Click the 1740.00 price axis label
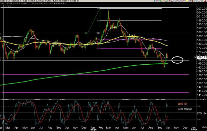The height and width of the screenshot is (131, 207). [202, 52]
